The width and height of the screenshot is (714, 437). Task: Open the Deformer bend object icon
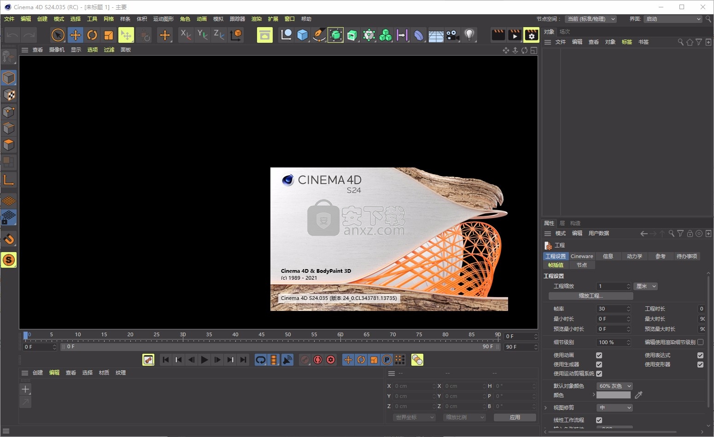click(x=419, y=35)
